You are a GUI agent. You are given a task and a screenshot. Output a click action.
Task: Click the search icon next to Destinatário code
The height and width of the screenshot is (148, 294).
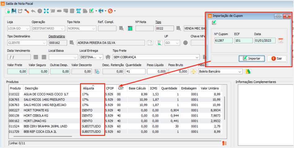point(72,43)
